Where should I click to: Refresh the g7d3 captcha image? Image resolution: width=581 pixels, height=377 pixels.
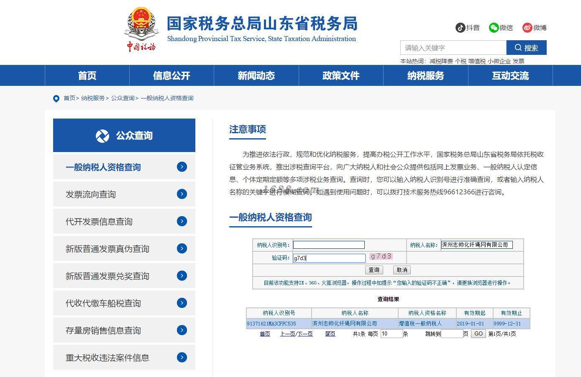[381, 256]
